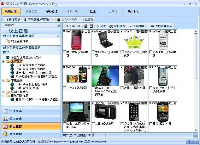The image size is (200, 145).
Task: Click the globe icon beside 下载 勾选的 商品
Action: (x=12, y=88)
